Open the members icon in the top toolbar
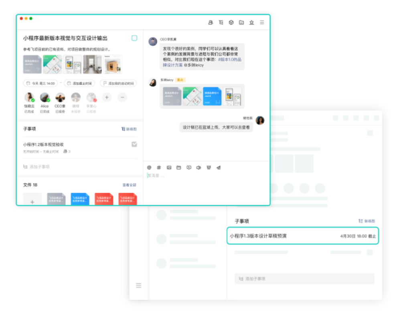 coord(210,22)
